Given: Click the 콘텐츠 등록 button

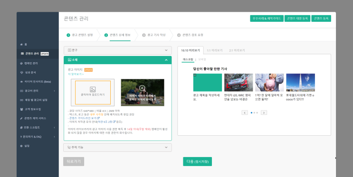Looking at the screenshot, I should tap(321, 19).
